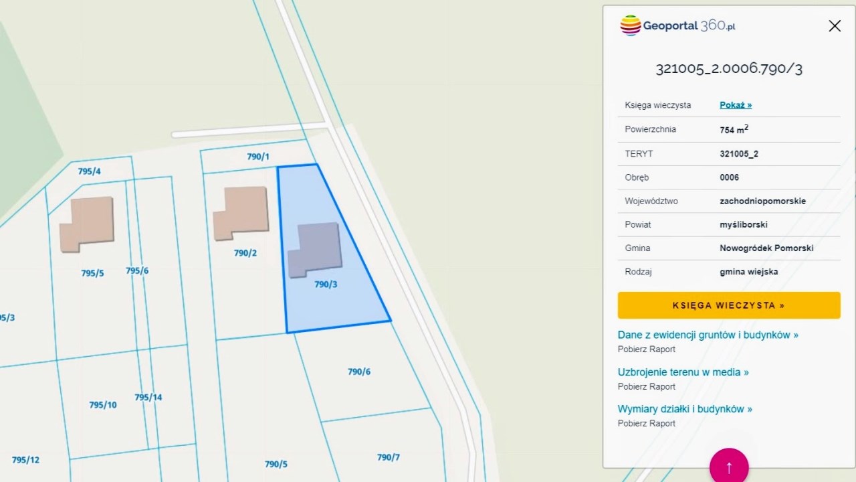
Task: Click the pink scroll-up arrow button
Action: [x=729, y=467]
